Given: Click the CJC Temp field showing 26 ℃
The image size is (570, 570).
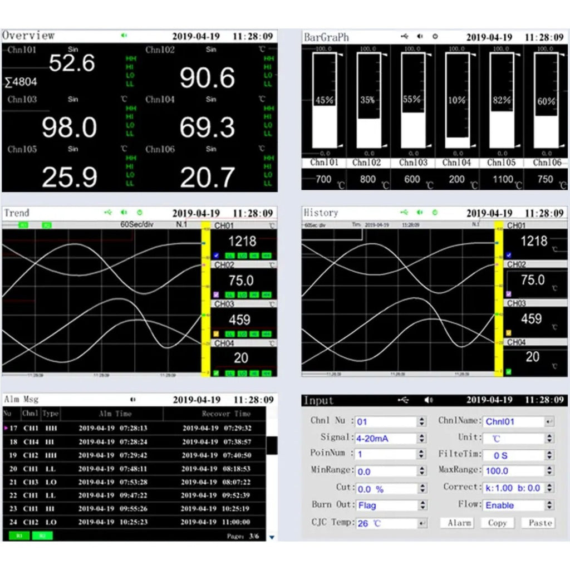Looking at the screenshot, I should [386, 523].
